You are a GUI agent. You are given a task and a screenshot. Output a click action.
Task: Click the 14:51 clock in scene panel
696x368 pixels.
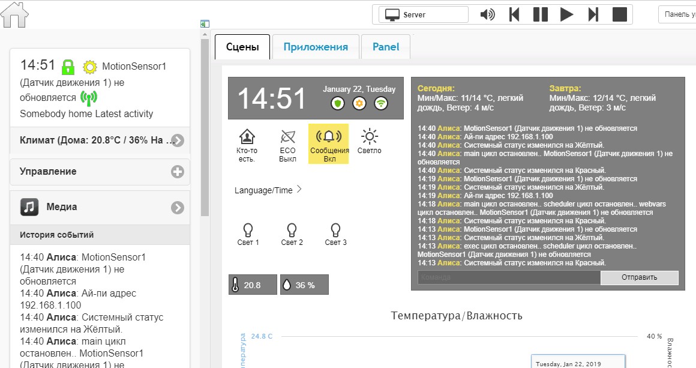(x=272, y=98)
